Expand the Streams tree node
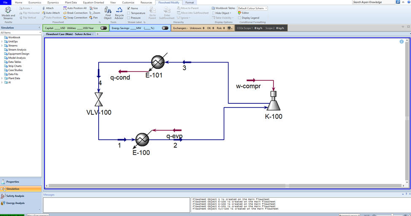The width and height of the screenshot is (411, 216). click(x=2, y=46)
